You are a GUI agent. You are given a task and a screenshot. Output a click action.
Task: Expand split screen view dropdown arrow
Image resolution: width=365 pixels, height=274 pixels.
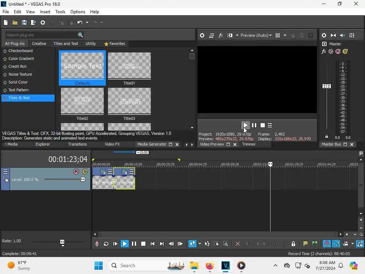(x=237, y=35)
